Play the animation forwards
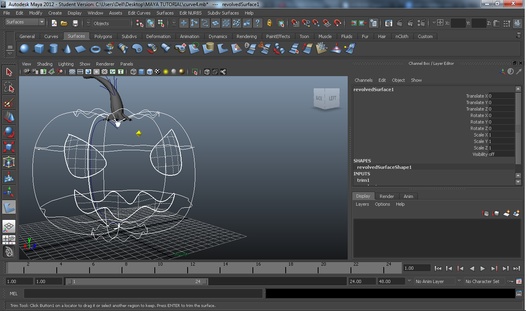This screenshot has height=311, width=526. click(x=483, y=268)
